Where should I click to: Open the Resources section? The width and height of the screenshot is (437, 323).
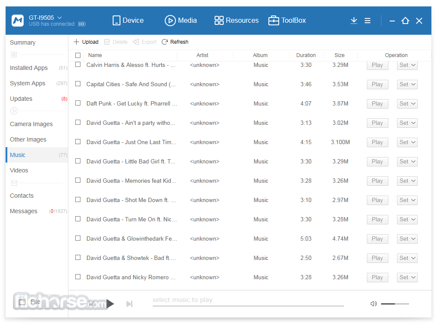(x=236, y=21)
